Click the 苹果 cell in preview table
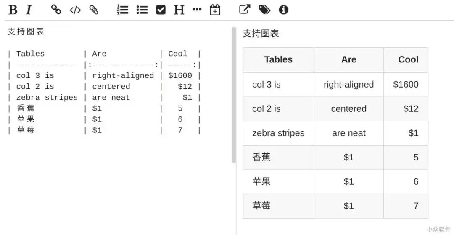The width and height of the screenshot is (454, 235). tap(278, 182)
